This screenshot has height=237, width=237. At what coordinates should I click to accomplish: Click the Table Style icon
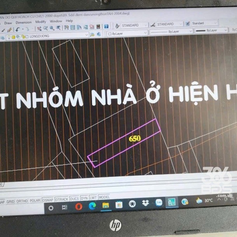(188, 24)
